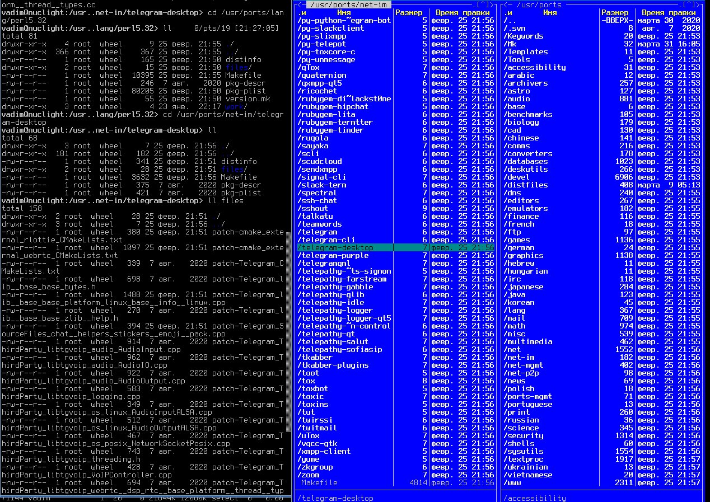Select the /ports-mgmt directory
This screenshot has width=710, height=502.
tap(602, 396)
